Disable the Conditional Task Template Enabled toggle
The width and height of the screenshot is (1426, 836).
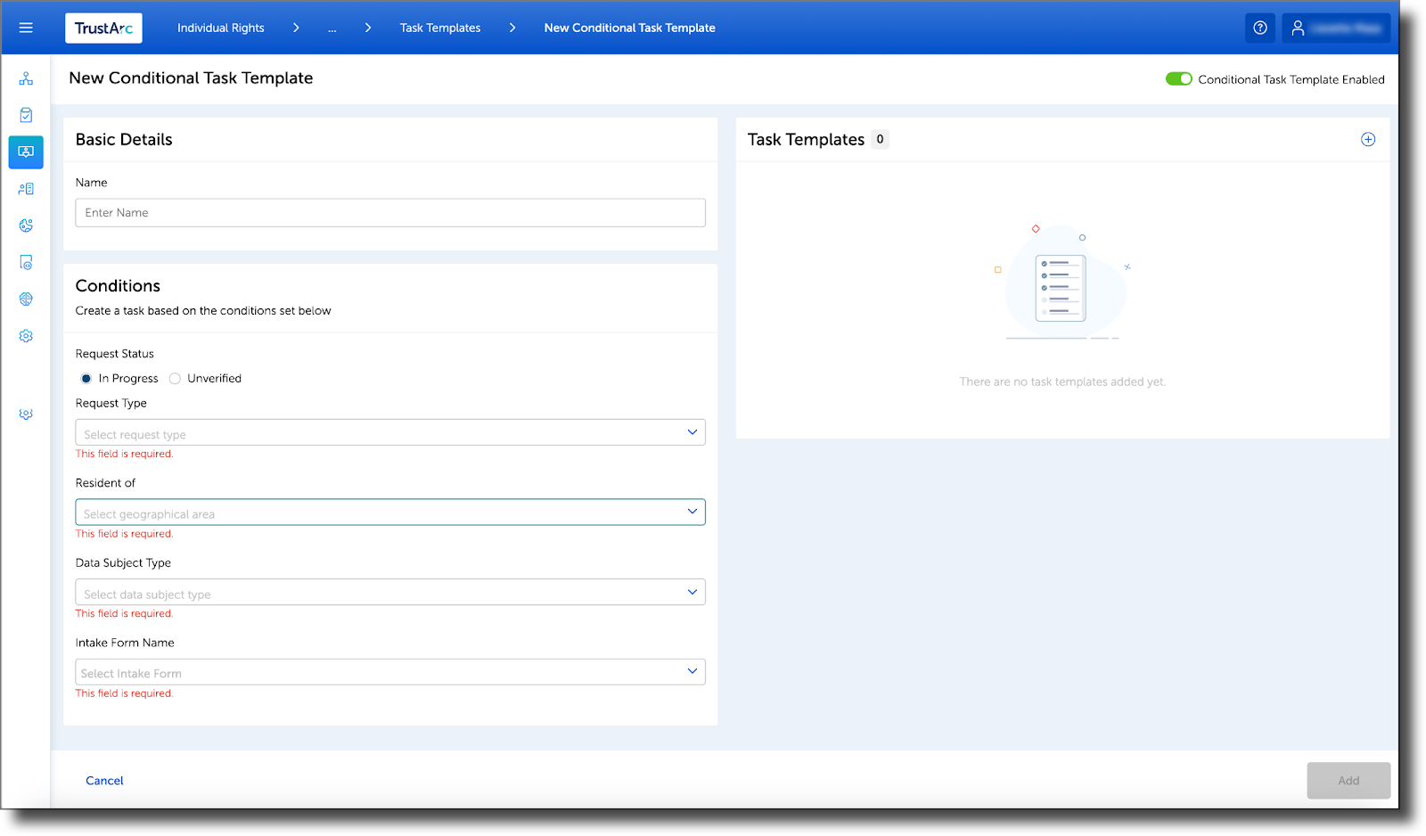[x=1178, y=78]
